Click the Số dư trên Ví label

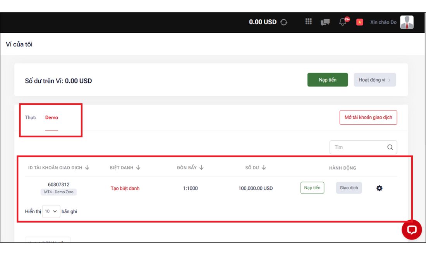58,81
